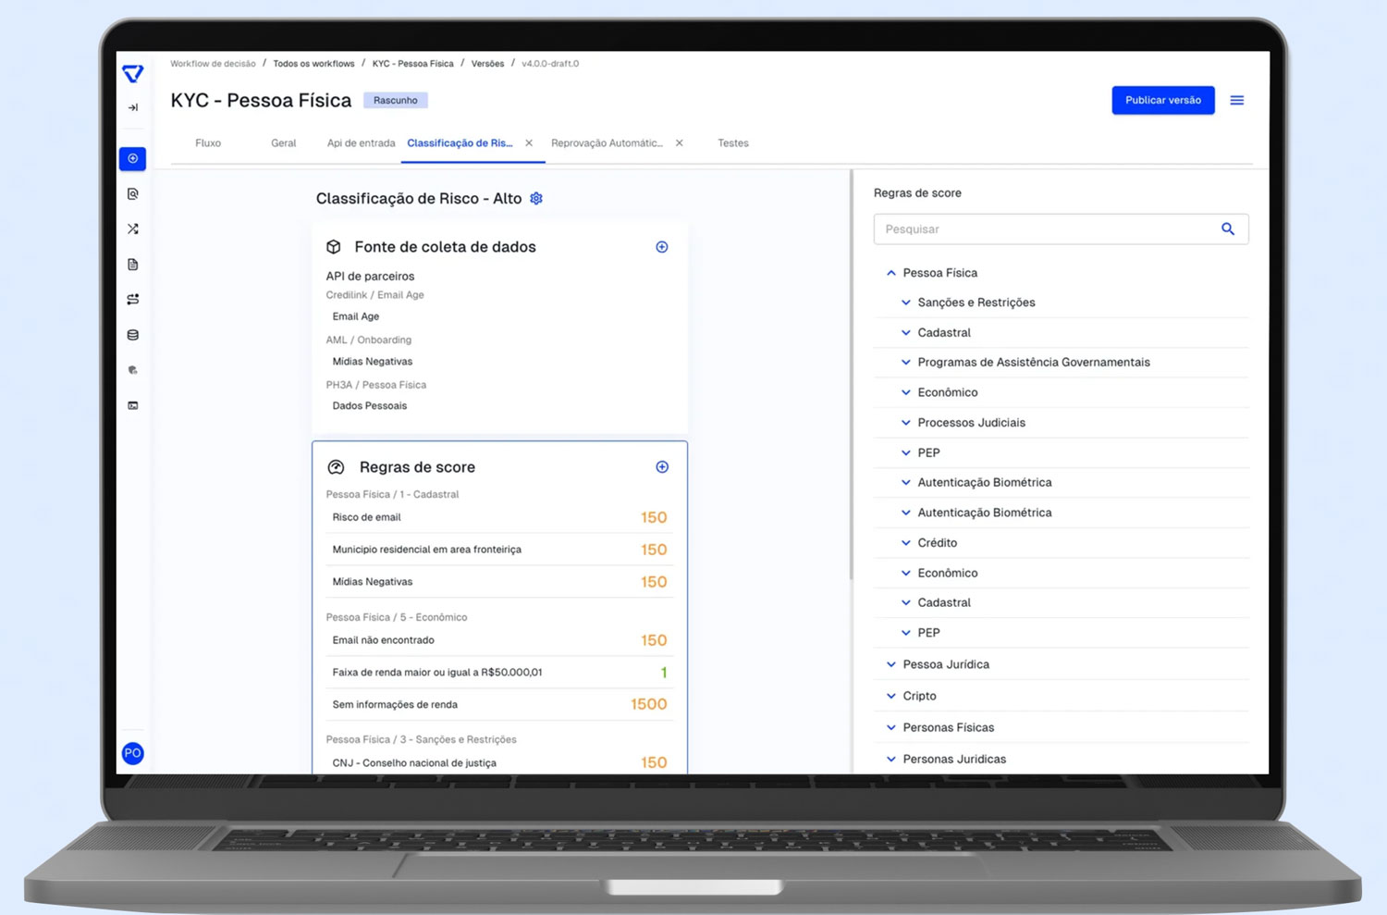This screenshot has height=915, width=1387.
Task: Open the shuffle workflow icon in sidebar
Action: [x=133, y=229]
